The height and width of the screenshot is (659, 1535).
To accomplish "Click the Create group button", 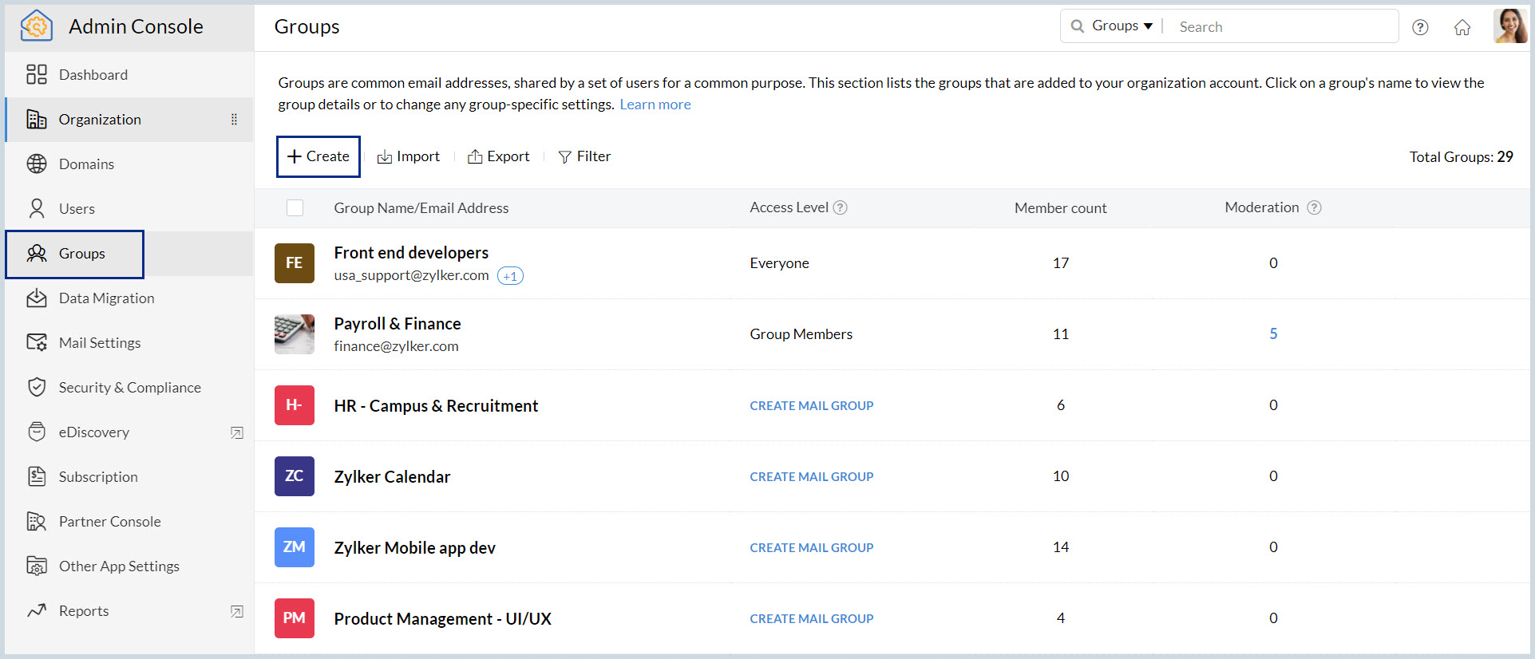I will tap(318, 156).
